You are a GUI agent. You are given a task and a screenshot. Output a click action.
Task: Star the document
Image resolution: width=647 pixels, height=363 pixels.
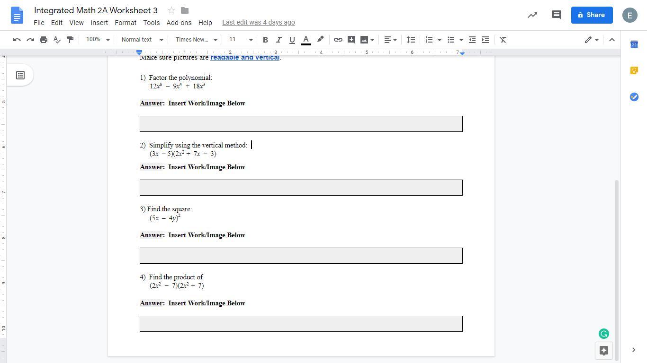pyautogui.click(x=171, y=10)
